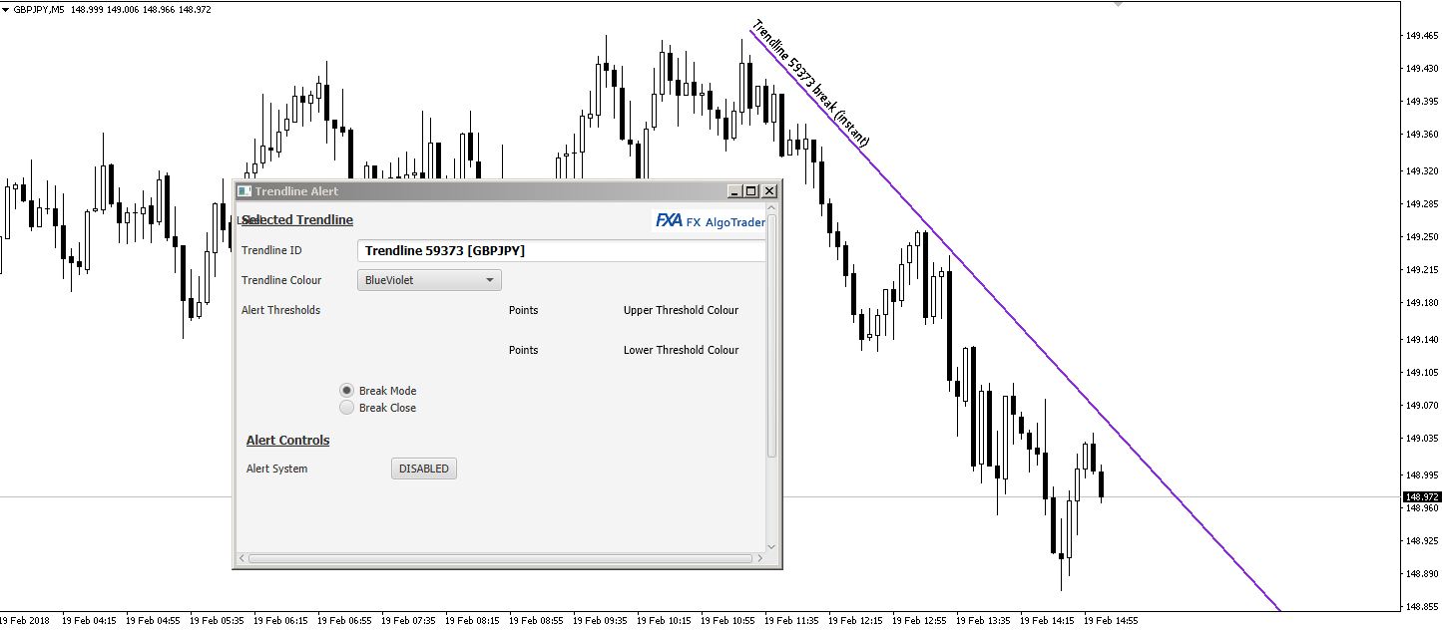Click the panel's scroll right arrow
The image size is (1442, 630).
[x=758, y=558]
